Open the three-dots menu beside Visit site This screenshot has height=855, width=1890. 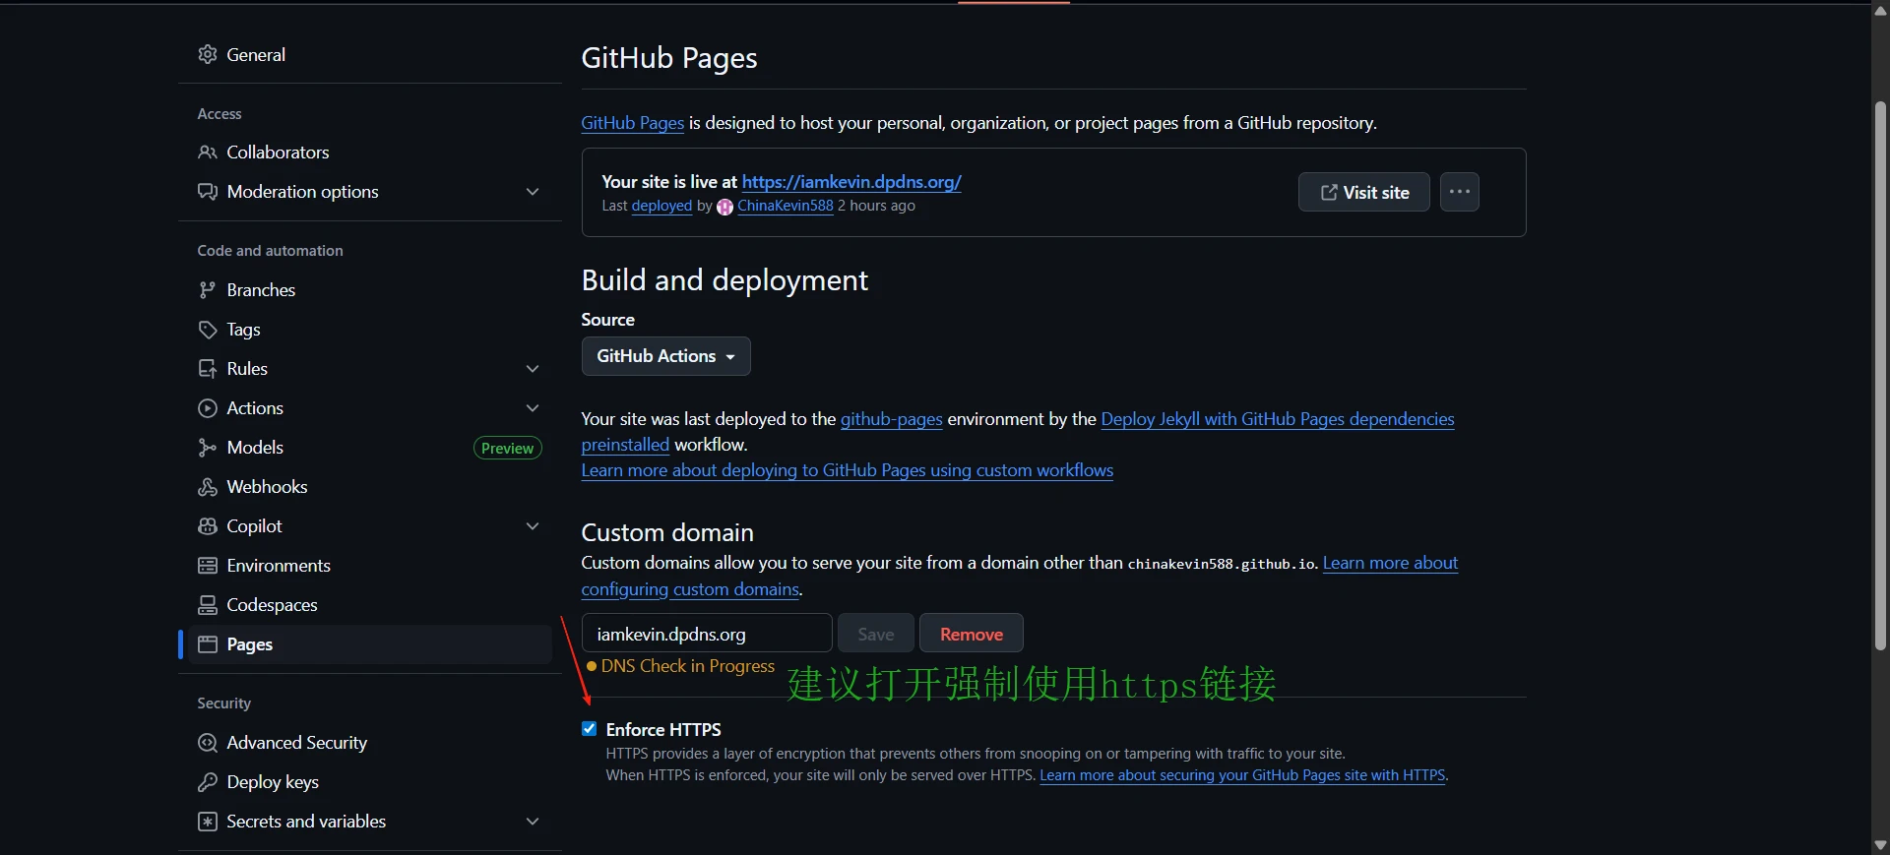click(x=1459, y=192)
